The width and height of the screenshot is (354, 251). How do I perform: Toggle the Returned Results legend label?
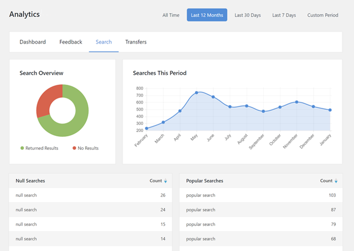click(x=42, y=148)
